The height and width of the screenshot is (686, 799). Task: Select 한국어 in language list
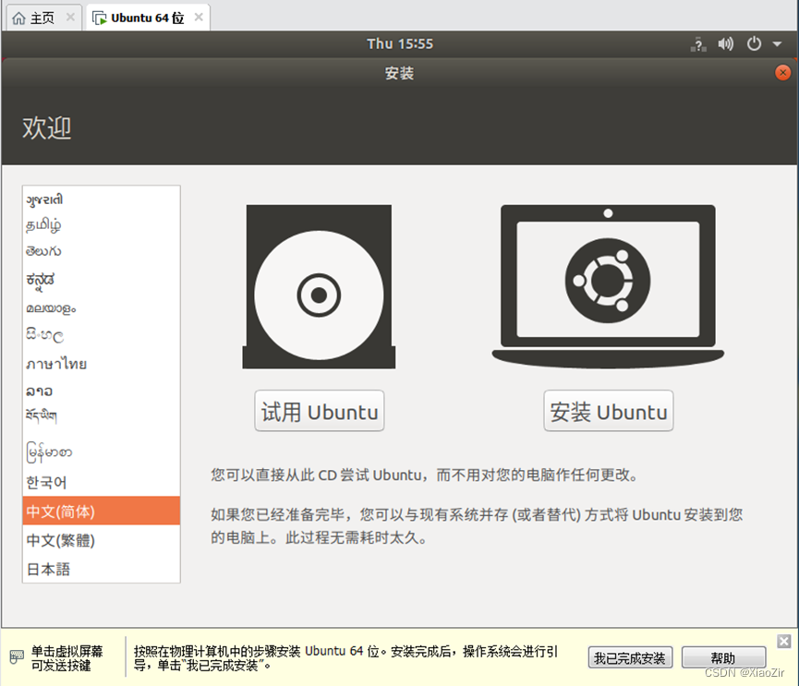point(102,482)
